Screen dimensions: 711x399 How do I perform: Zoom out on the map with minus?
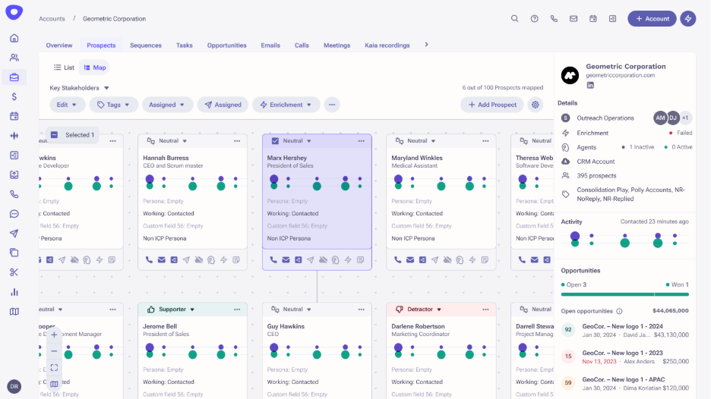pyautogui.click(x=54, y=351)
